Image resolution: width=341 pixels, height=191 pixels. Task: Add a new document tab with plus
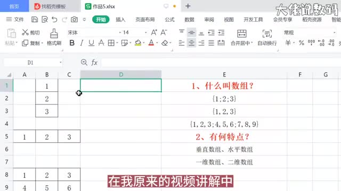pyautogui.click(x=188, y=6)
